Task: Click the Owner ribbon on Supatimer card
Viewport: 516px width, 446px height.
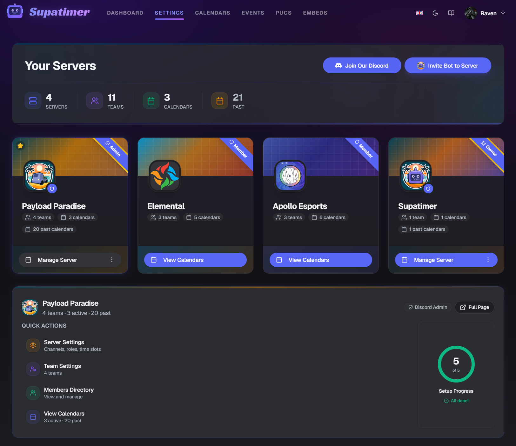Action: tap(490, 150)
